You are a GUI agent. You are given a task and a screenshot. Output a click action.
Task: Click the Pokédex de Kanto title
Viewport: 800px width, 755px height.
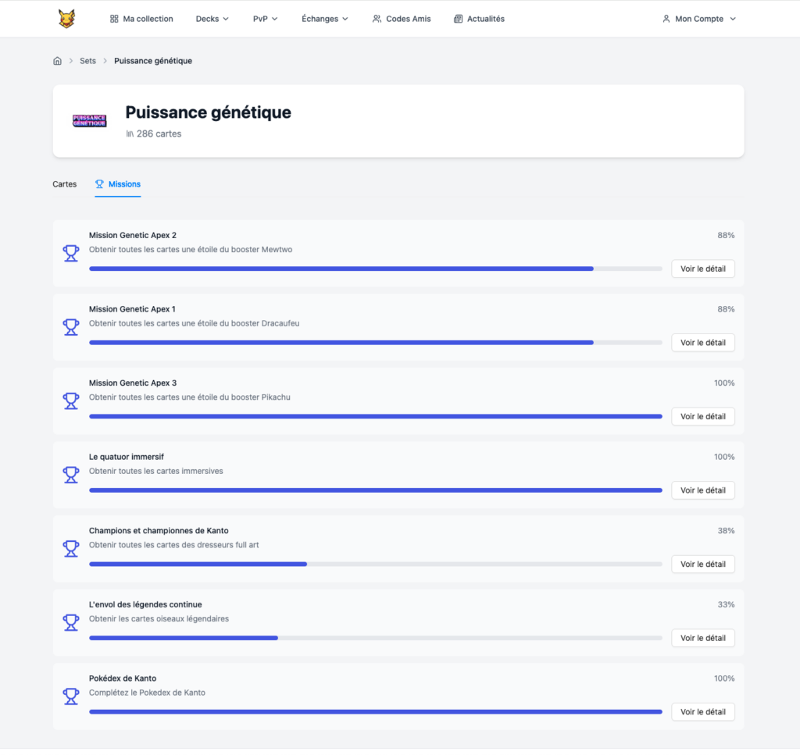click(123, 678)
